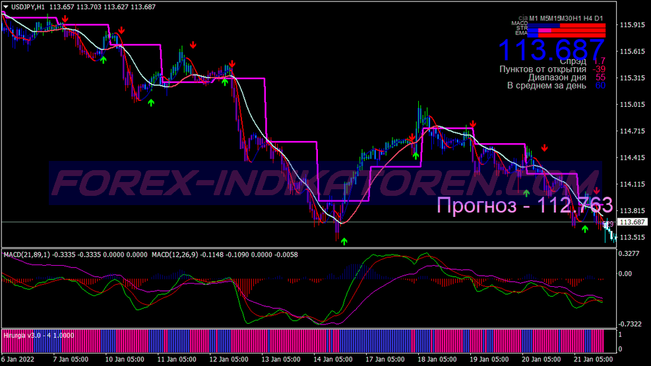Image resolution: width=651 pixels, height=366 pixels.
Task: Click the pink STR signal bar segment
Action: coord(545,31)
